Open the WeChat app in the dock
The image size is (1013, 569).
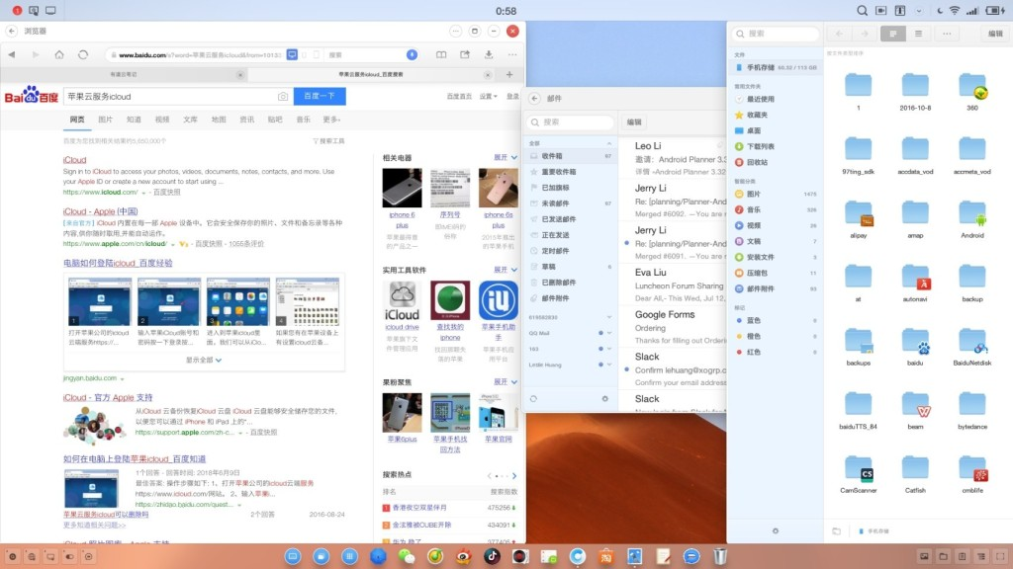coord(407,556)
